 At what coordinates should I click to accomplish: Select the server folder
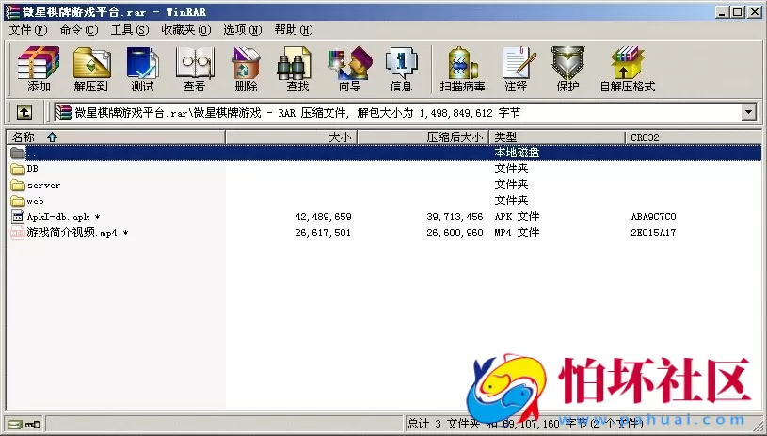(43, 186)
